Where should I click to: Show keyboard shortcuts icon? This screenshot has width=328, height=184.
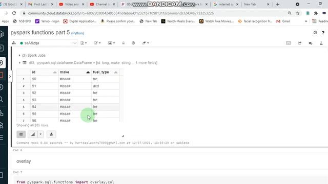tap(289, 43)
